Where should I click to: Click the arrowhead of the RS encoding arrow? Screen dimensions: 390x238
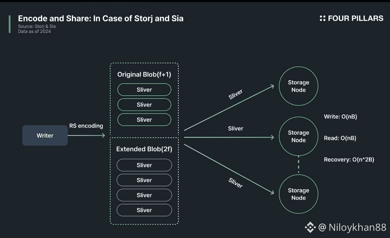103,136
